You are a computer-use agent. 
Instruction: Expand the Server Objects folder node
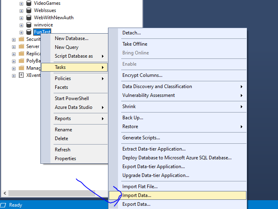pos(14,47)
